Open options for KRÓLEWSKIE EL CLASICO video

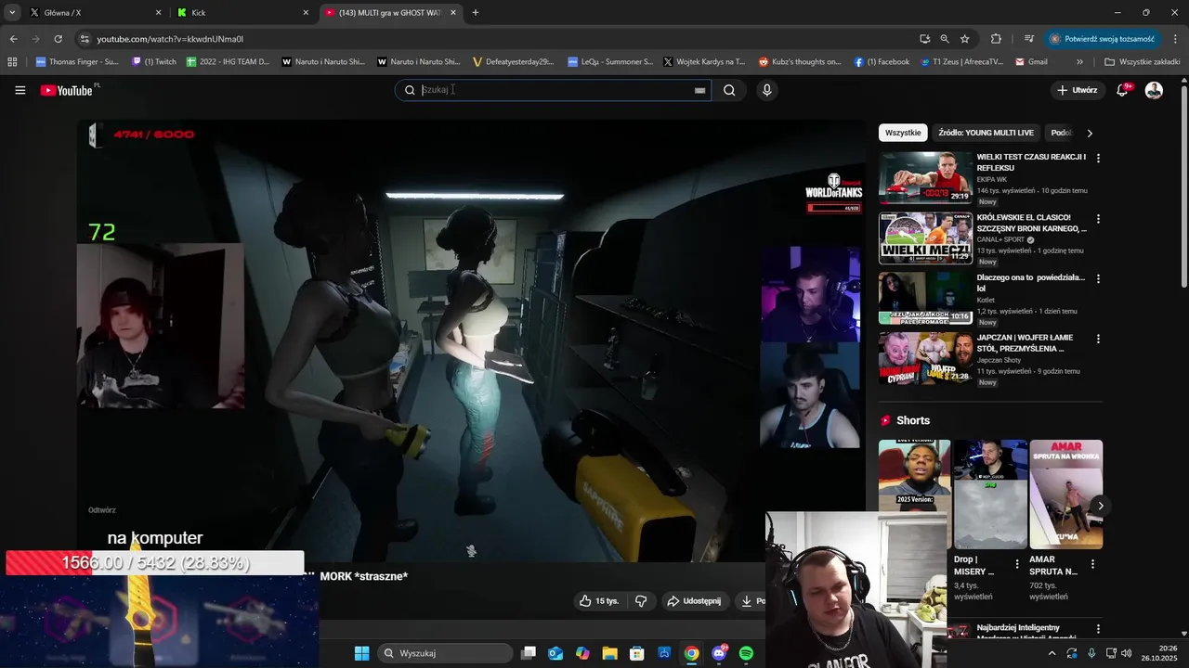[x=1098, y=219]
